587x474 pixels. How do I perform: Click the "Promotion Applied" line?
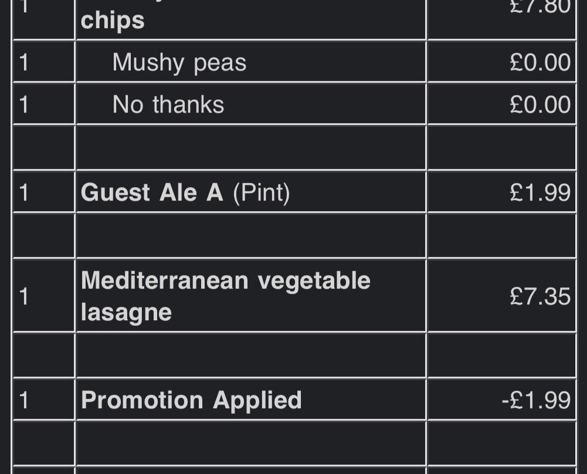coord(191,400)
